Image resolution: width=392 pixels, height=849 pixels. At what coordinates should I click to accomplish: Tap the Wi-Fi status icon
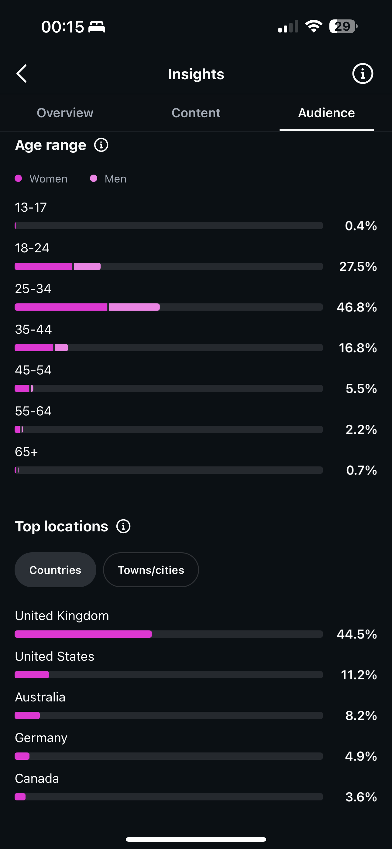click(x=314, y=26)
